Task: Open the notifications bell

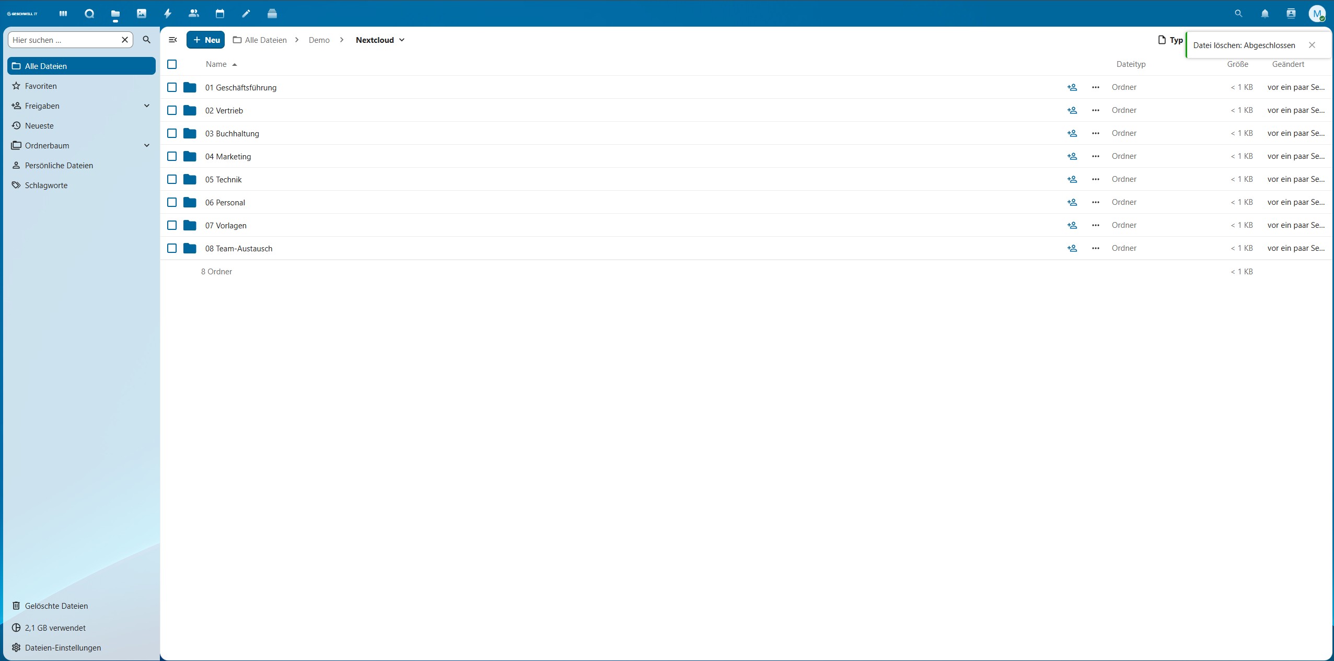Action: pyautogui.click(x=1265, y=14)
